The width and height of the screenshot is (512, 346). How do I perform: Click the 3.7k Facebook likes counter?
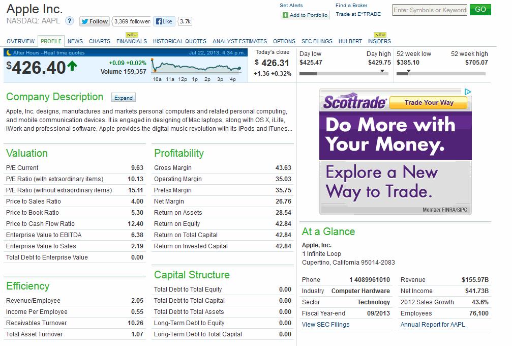pyautogui.click(x=185, y=21)
